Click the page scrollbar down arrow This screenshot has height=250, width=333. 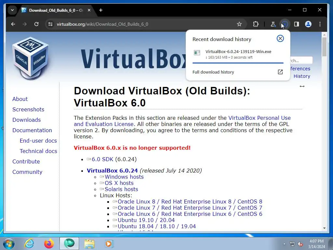324,228
